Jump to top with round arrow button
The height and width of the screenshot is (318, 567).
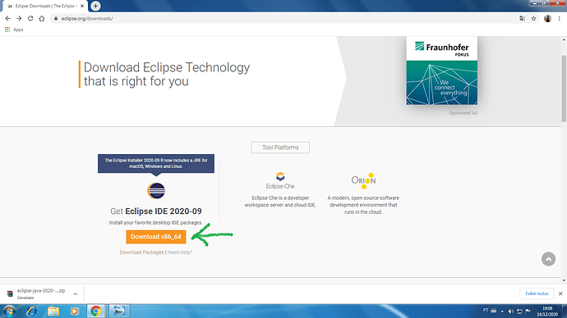(x=548, y=259)
